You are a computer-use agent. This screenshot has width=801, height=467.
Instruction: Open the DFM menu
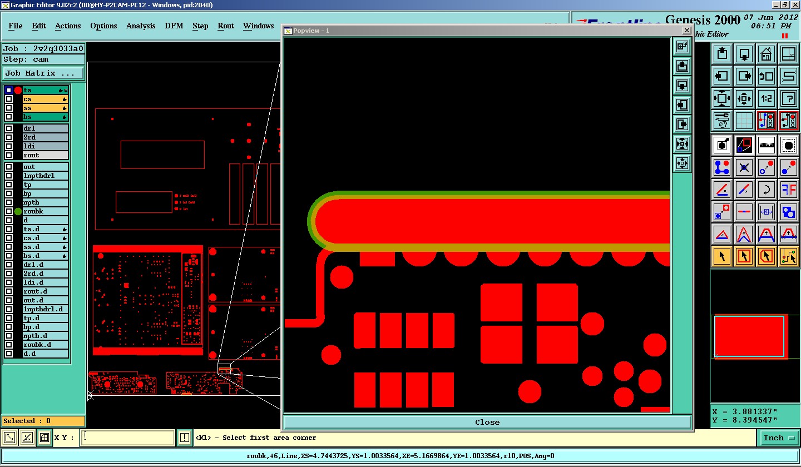click(174, 26)
